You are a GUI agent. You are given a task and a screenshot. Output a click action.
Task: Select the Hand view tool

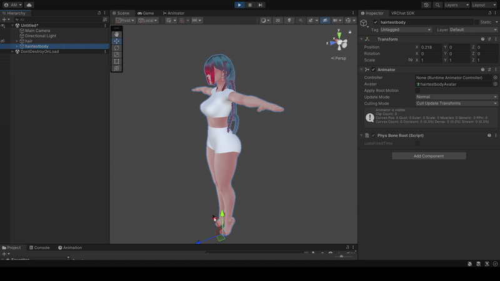(x=117, y=34)
